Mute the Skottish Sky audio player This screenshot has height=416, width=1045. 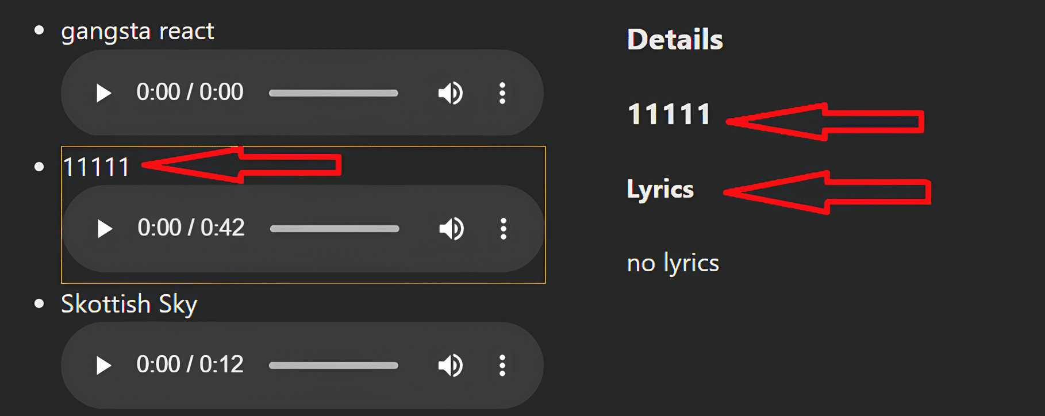coord(450,365)
